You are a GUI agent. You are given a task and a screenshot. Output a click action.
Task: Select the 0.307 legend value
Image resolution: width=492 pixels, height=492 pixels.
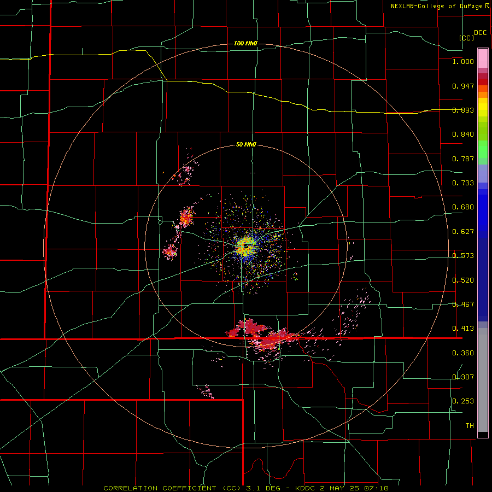pos(463,377)
